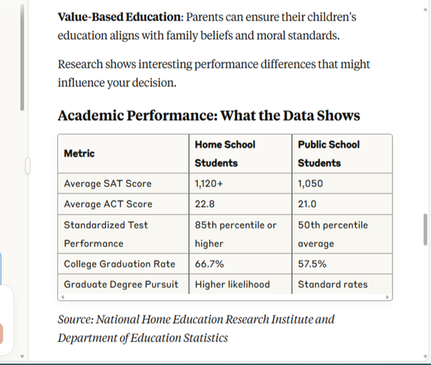Click the table's horizontal scrollbar track

coord(225,297)
